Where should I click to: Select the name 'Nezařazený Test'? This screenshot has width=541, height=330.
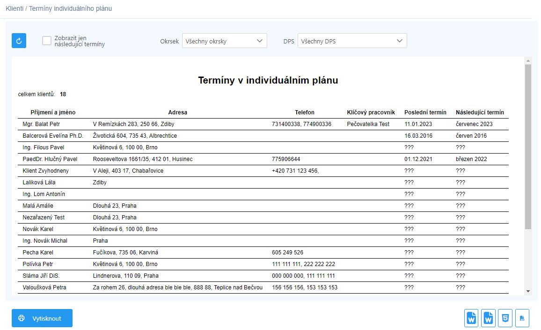tap(44, 218)
